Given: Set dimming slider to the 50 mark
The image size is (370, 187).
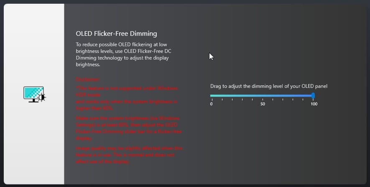Looking at the screenshot, I should tap(262, 96).
